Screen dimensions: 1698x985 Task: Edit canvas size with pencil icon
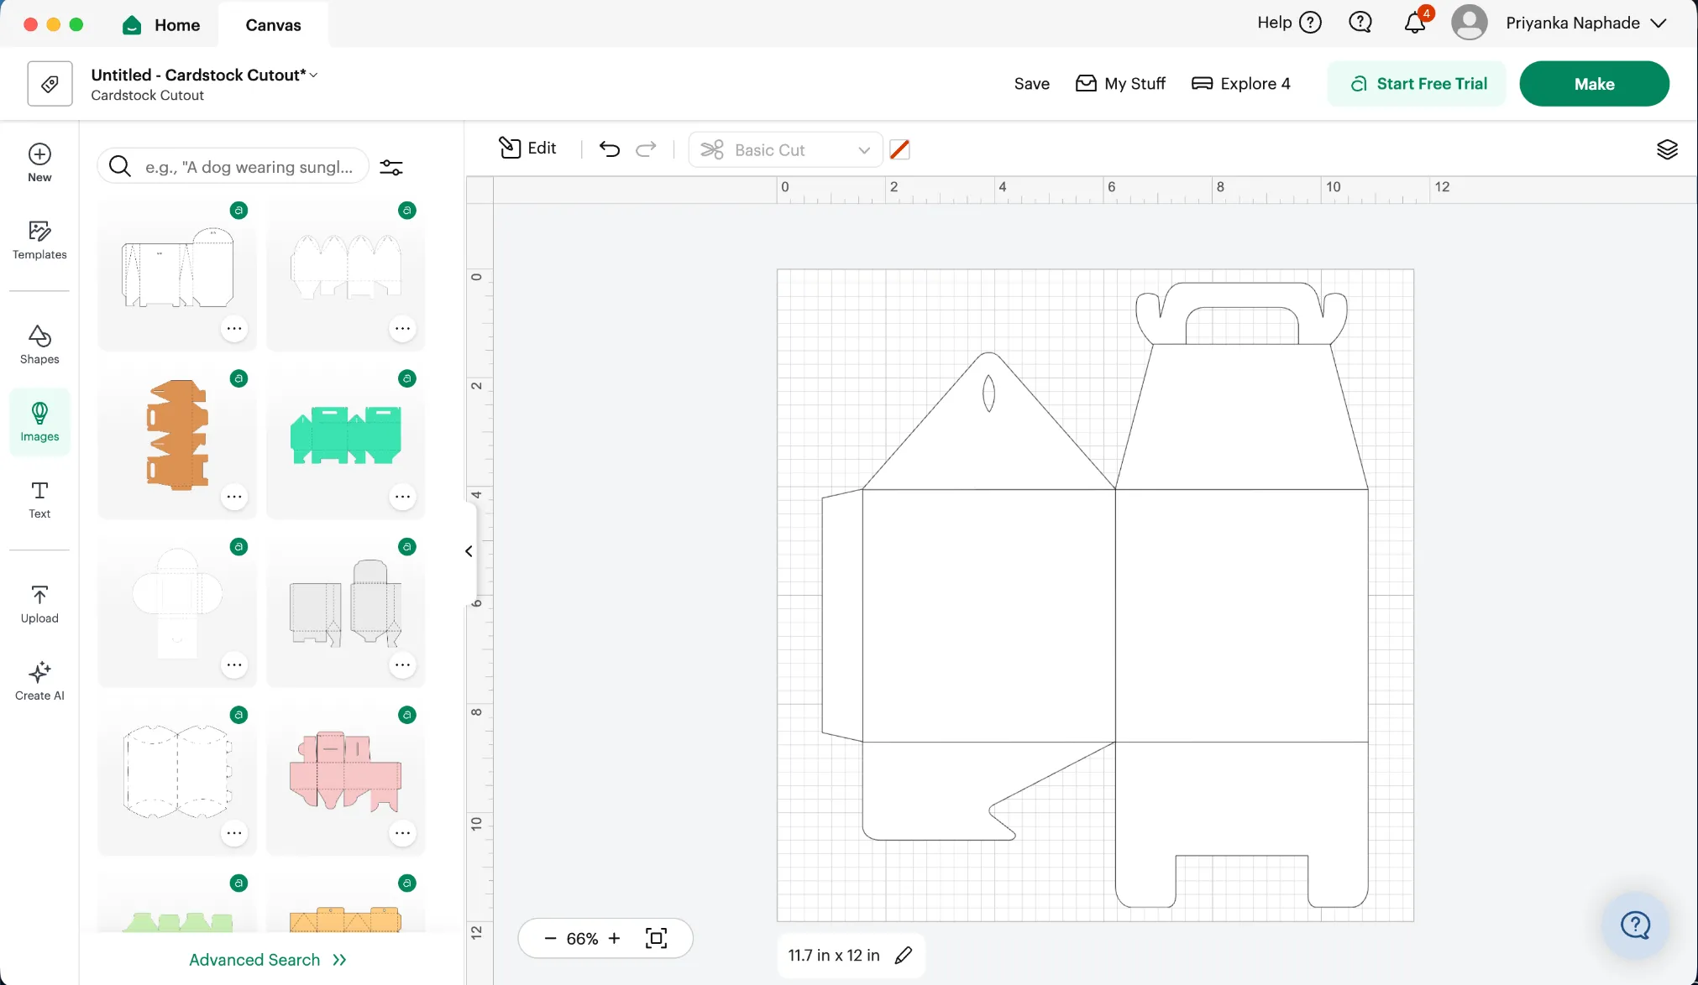[904, 955]
